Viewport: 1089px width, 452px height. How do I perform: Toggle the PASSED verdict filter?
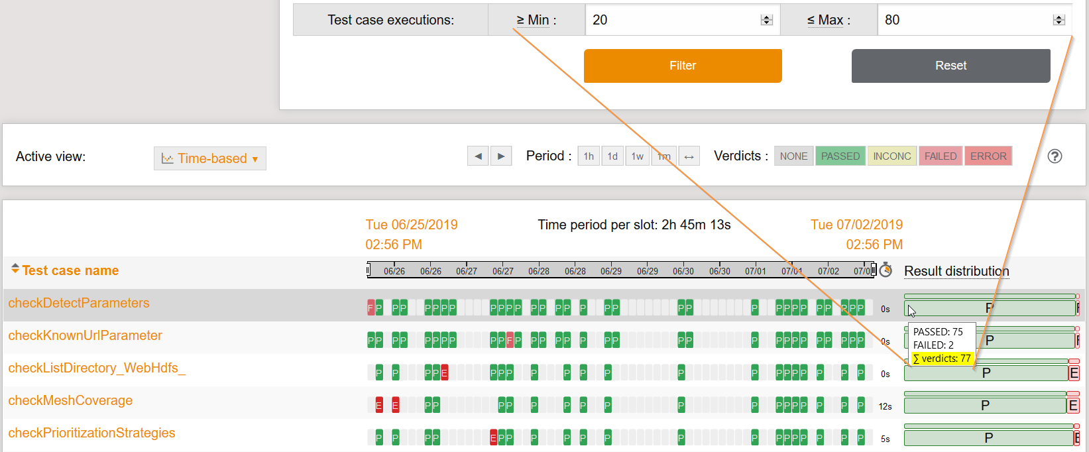840,156
